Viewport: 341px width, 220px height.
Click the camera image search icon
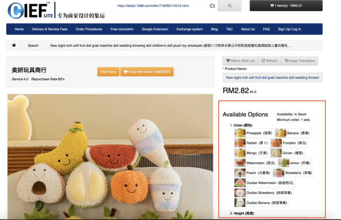(212, 6)
